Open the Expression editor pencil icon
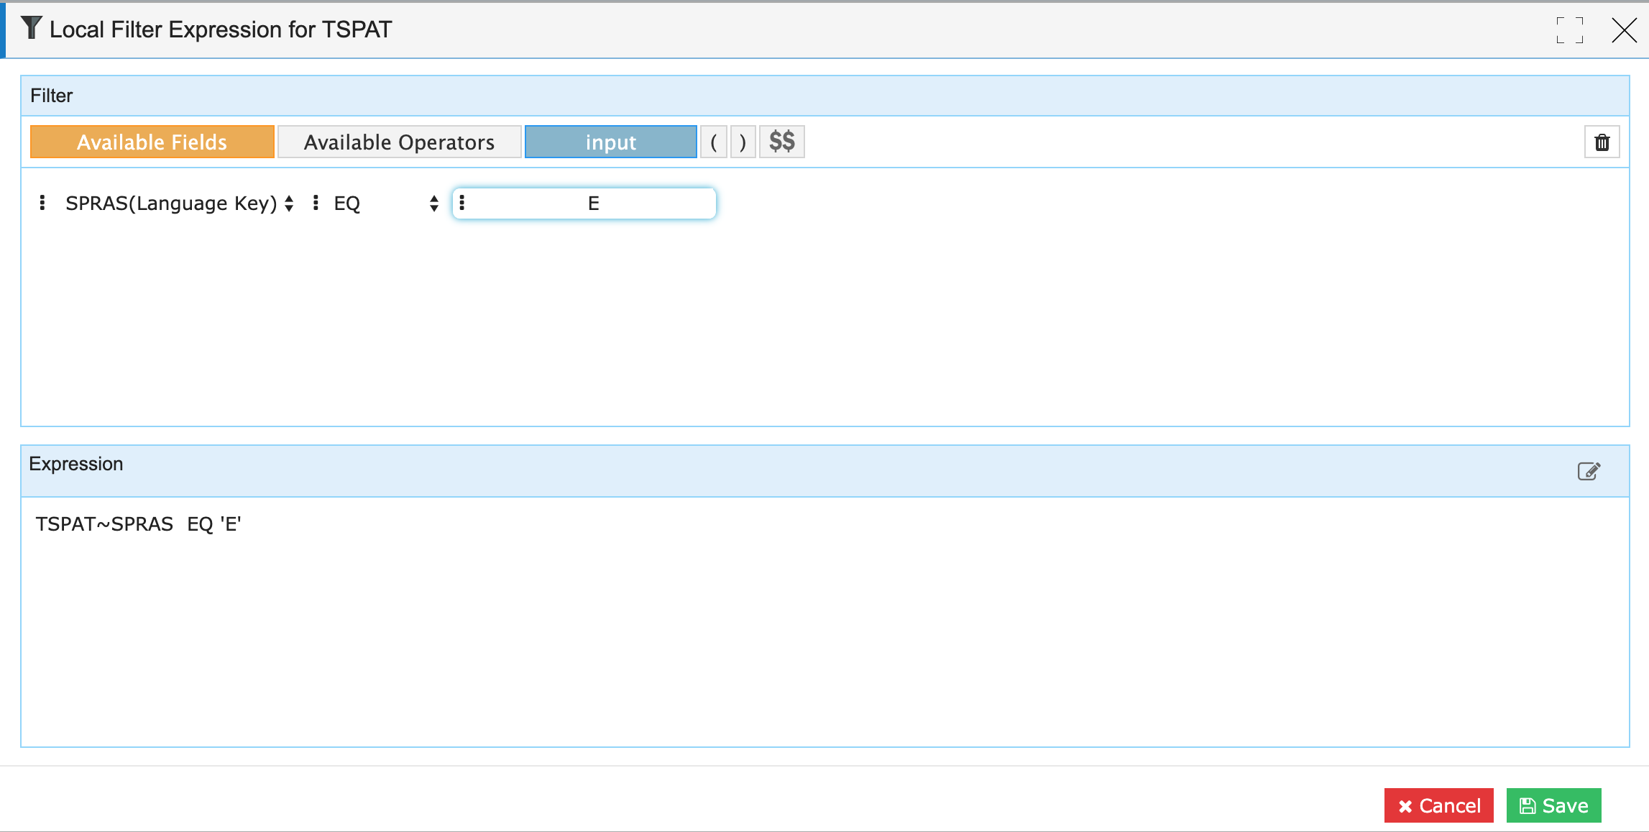 (x=1589, y=470)
